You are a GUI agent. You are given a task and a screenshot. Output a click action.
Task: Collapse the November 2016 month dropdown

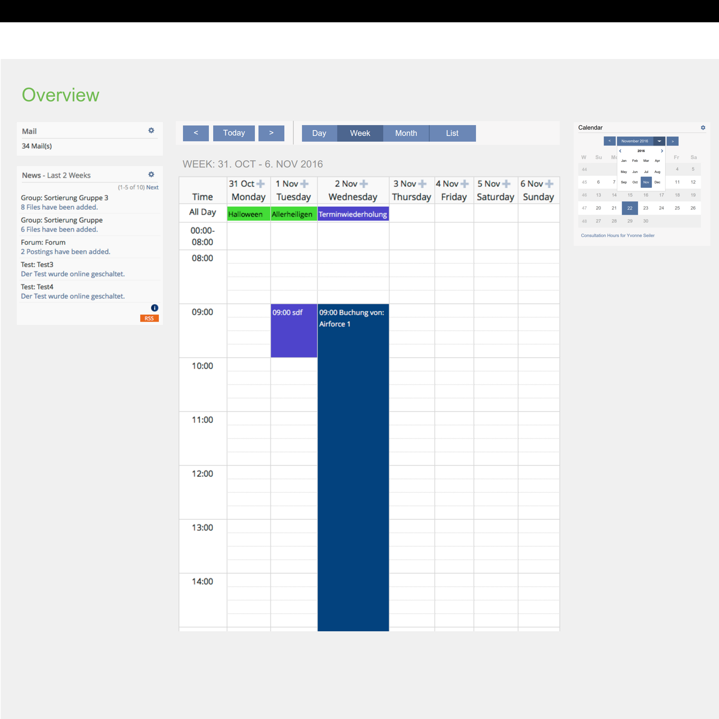659,141
